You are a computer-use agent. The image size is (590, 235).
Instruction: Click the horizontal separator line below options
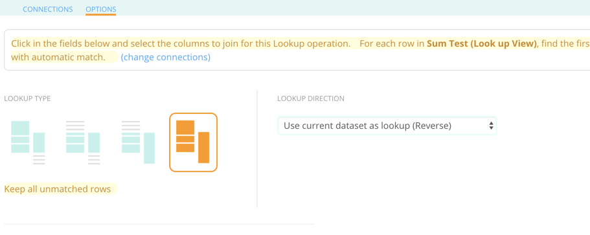point(159,224)
